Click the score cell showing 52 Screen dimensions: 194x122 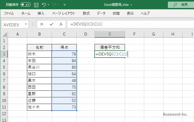[x=64, y=101]
